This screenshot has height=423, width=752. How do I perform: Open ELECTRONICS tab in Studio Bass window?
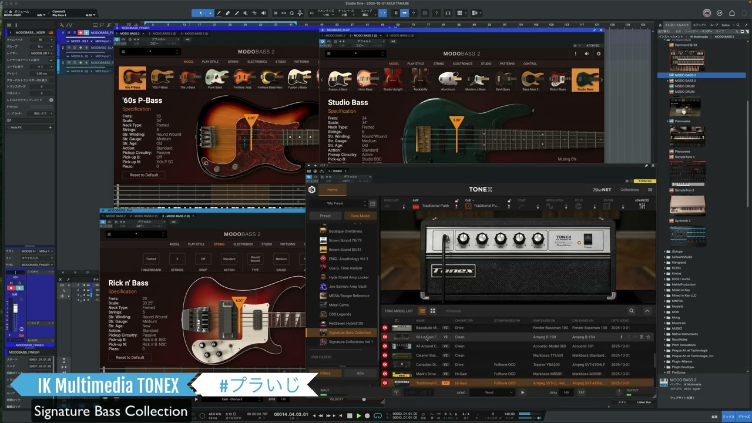coord(462,63)
